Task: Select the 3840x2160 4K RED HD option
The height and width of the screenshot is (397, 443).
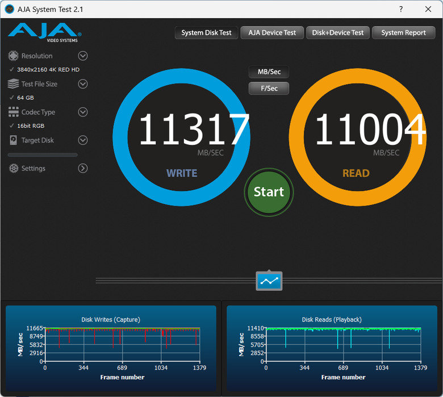Action: [48, 69]
